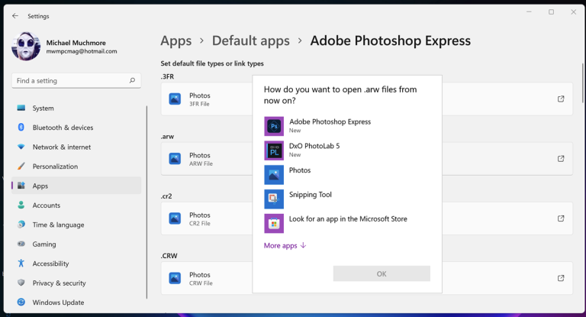The height and width of the screenshot is (317, 586).
Task: Choose Snipping Tool in dialog
Action: click(347, 199)
